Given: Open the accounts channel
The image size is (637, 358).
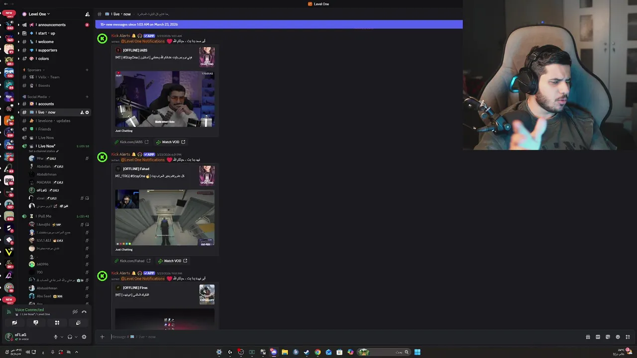Looking at the screenshot, I should [55, 104].
